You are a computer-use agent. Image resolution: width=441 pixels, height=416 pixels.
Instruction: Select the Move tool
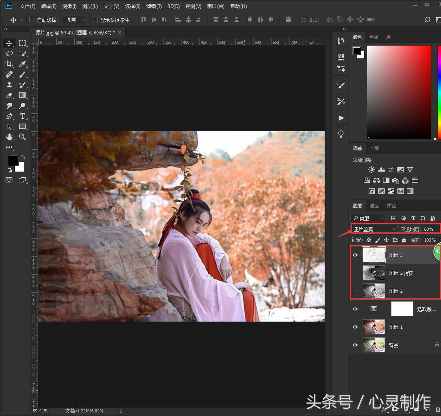tap(10, 43)
